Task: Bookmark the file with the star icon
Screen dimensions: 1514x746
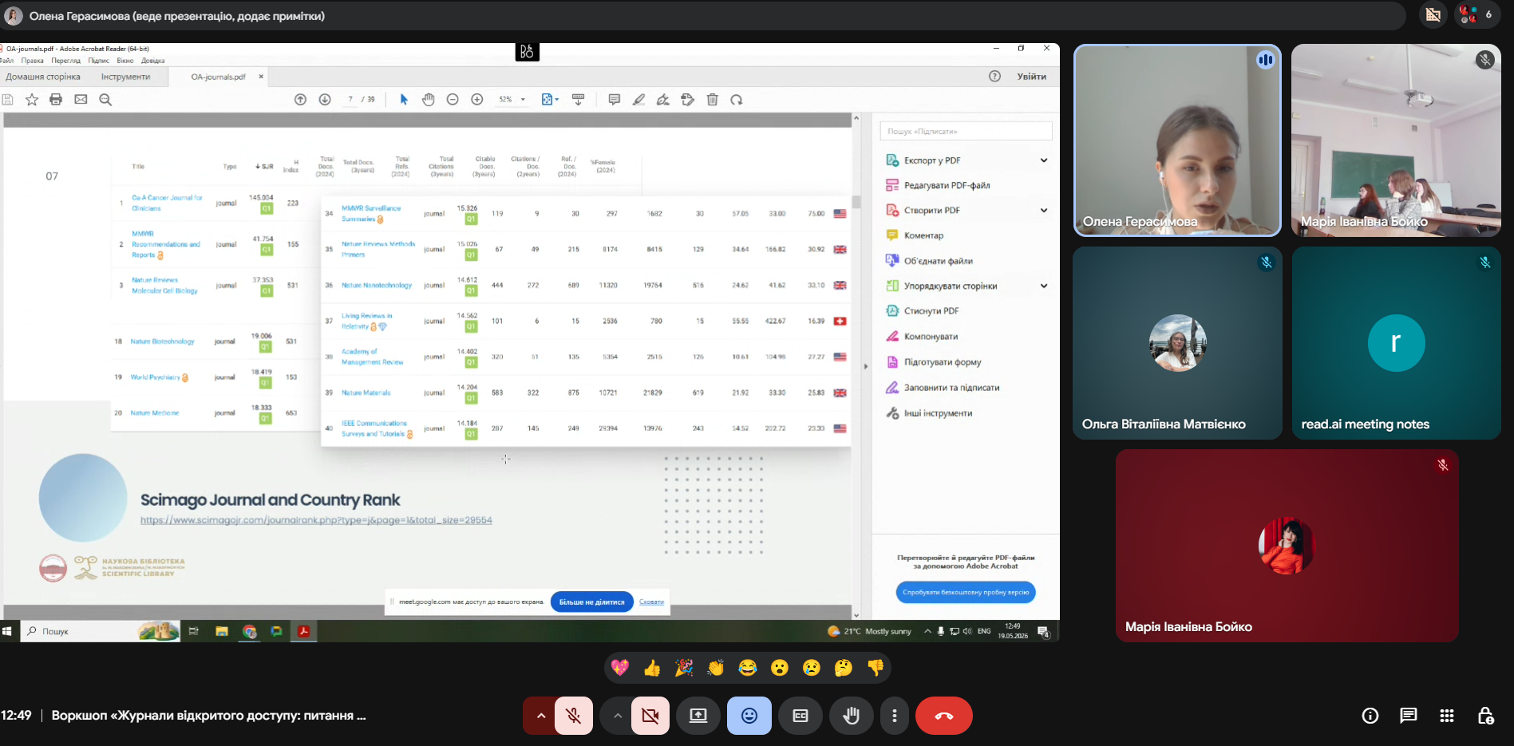Action: [x=32, y=100]
